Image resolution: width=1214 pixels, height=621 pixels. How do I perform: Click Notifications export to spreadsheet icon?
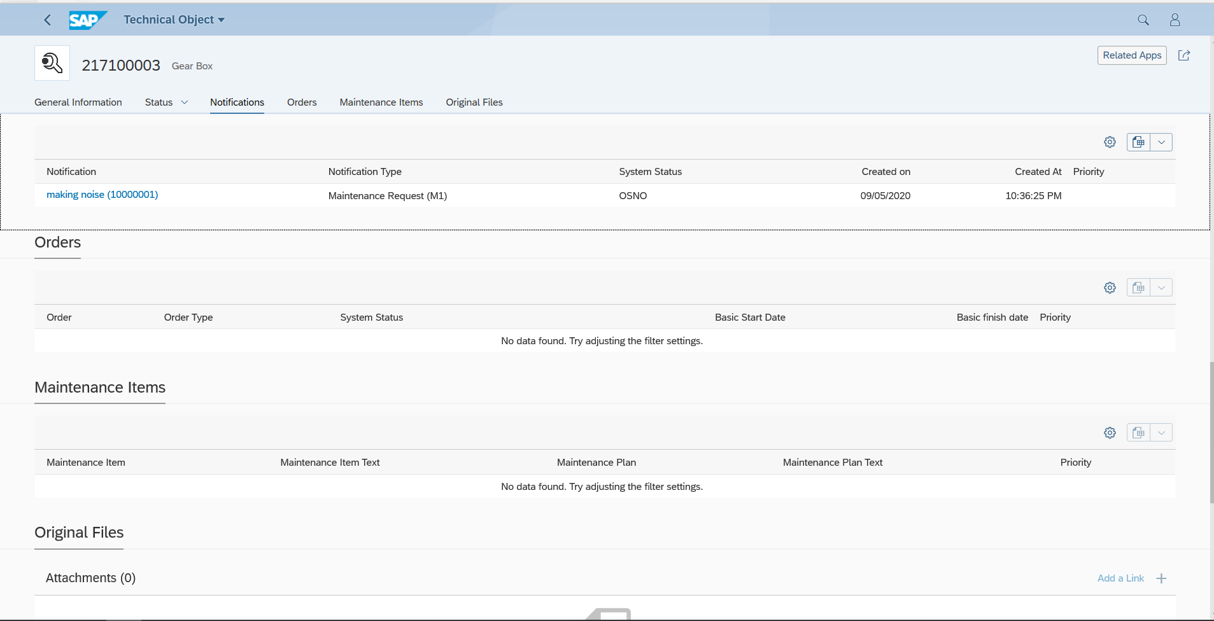[1138, 142]
